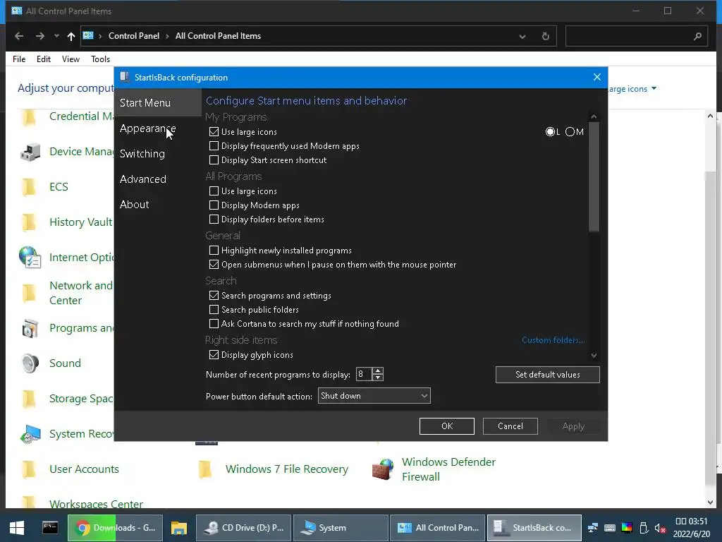Check All Programs Use large icons

pyautogui.click(x=214, y=191)
